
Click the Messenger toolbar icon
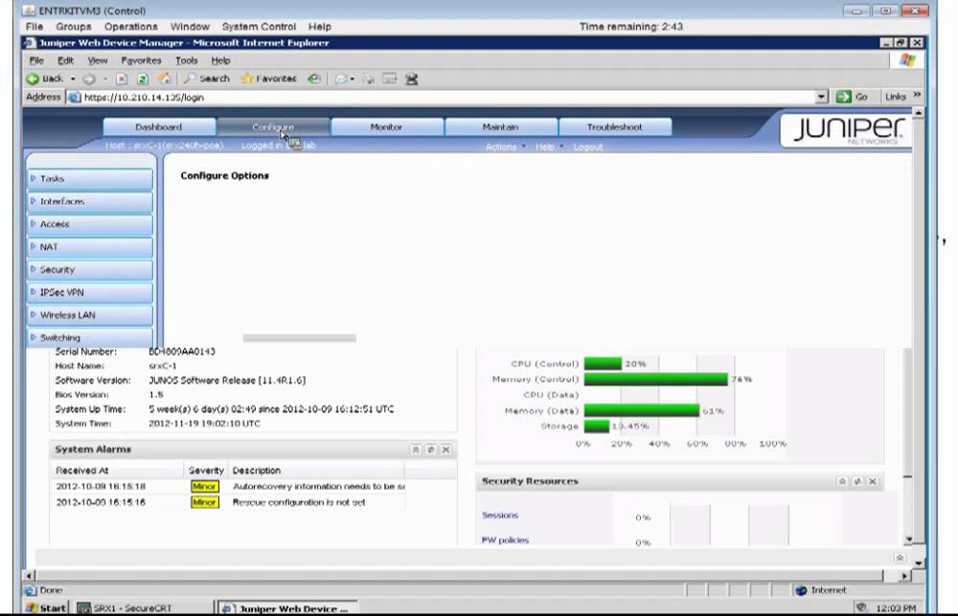click(412, 78)
